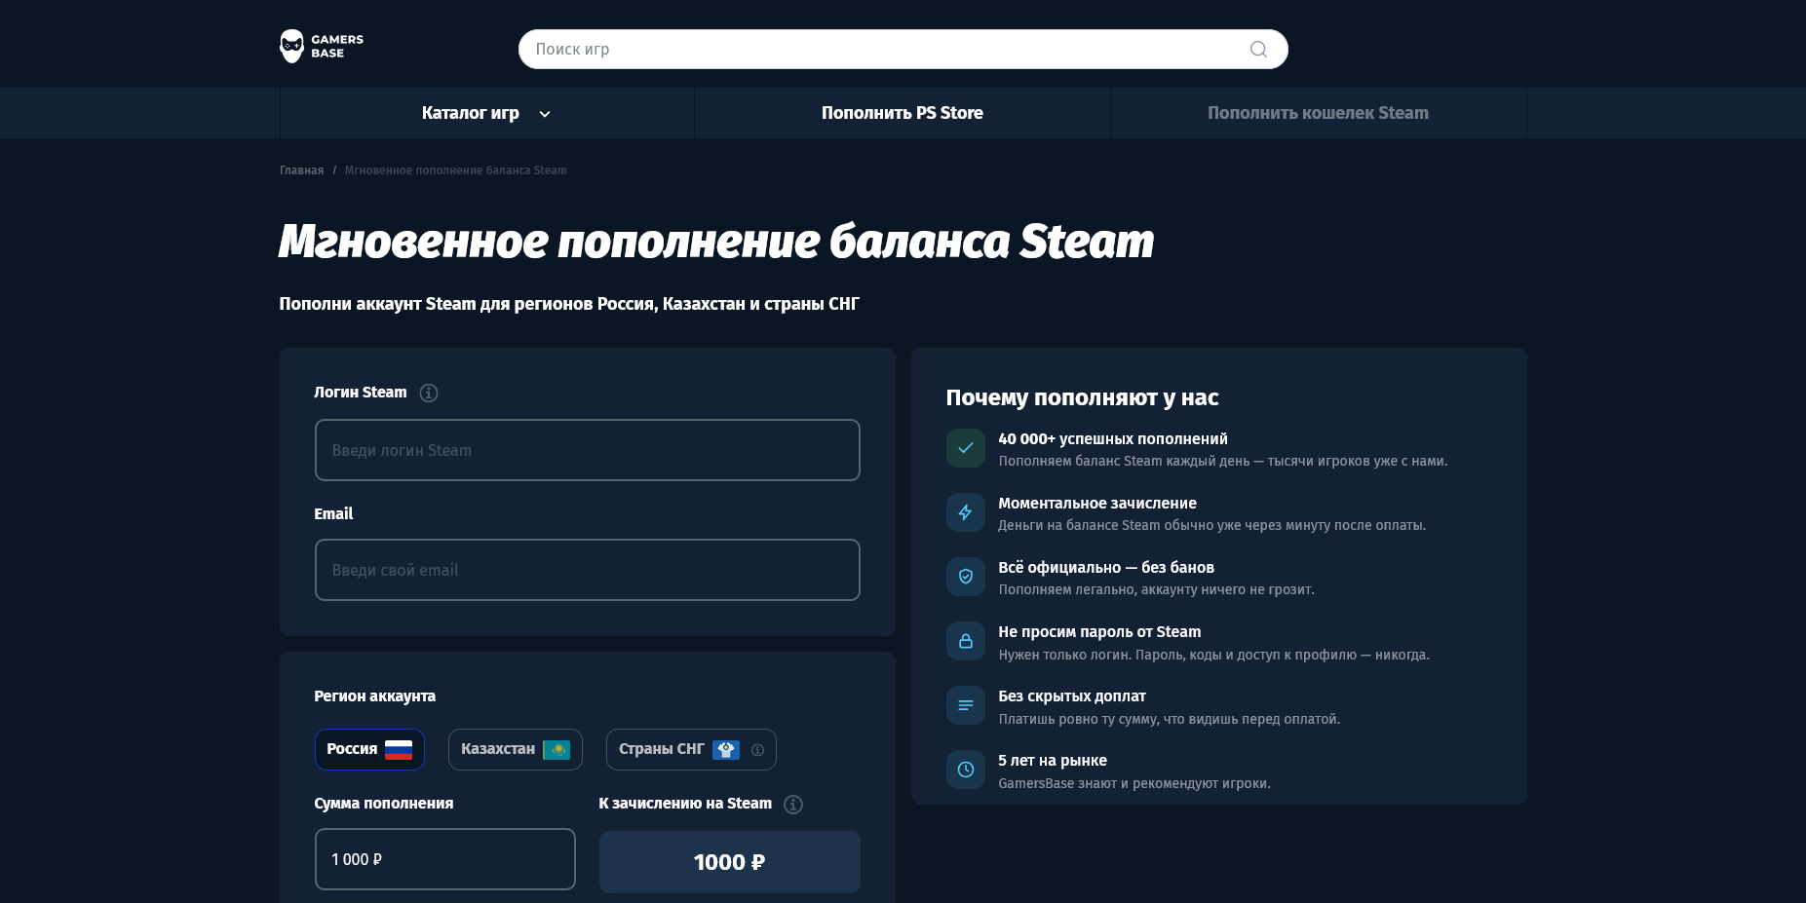The width and height of the screenshot is (1806, 903).
Task: Click lock icon for Не просим пароль
Action: point(965,641)
